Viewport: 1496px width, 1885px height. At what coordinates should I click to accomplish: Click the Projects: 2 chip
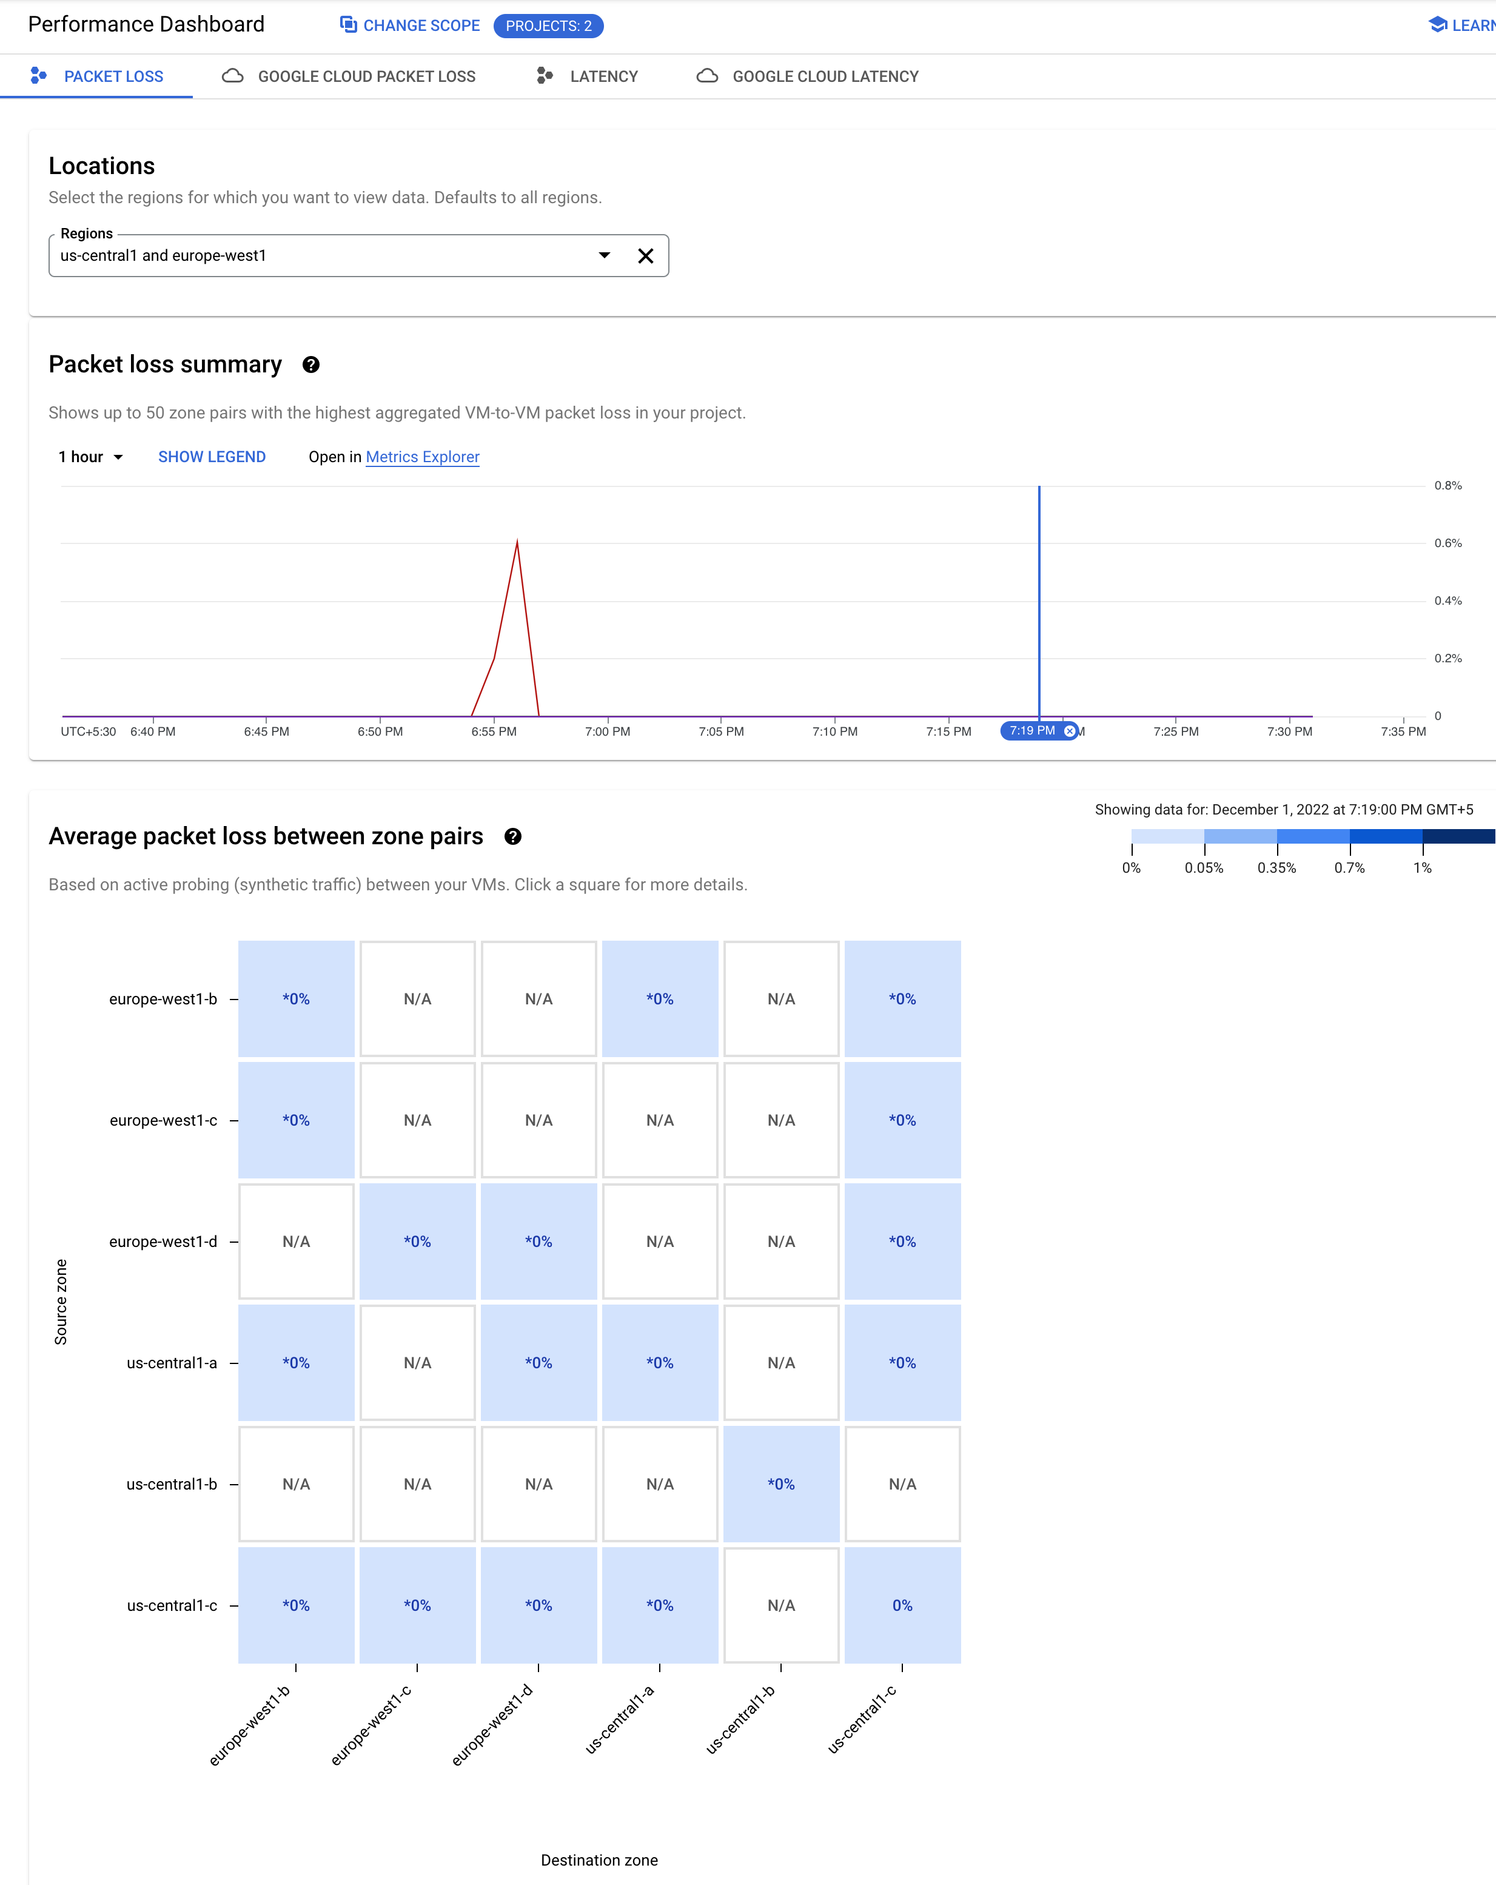548,25
